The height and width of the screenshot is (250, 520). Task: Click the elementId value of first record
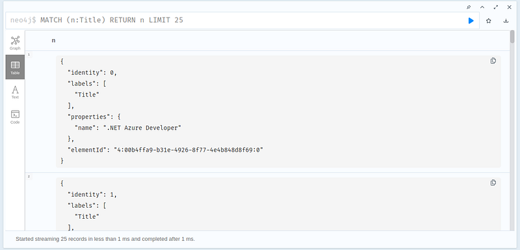[x=188, y=150]
